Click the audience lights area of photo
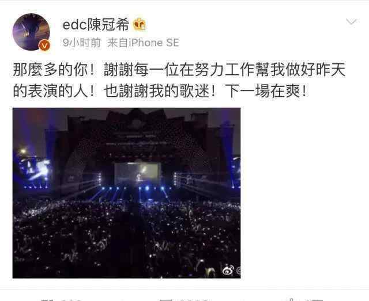369x301 pixels. (127, 238)
